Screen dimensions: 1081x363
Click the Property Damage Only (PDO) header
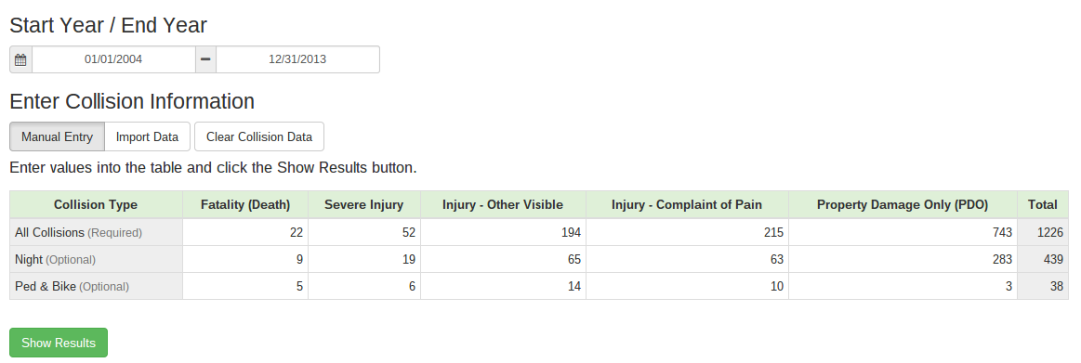click(x=903, y=204)
